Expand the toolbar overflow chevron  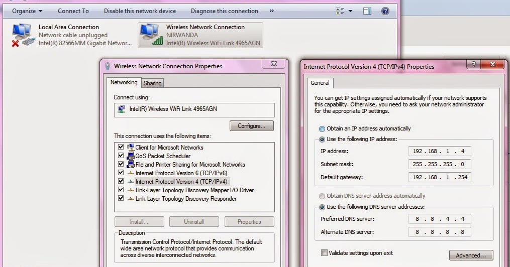pos(272,11)
